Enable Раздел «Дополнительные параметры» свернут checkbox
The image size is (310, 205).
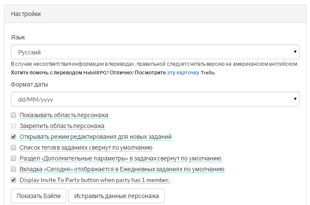(x=13, y=159)
